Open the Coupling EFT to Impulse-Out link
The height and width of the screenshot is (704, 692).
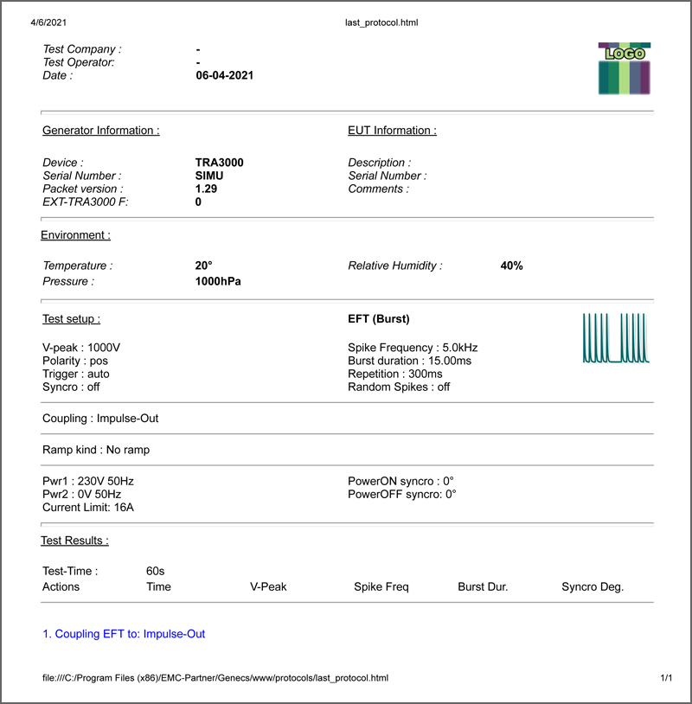[x=124, y=633]
